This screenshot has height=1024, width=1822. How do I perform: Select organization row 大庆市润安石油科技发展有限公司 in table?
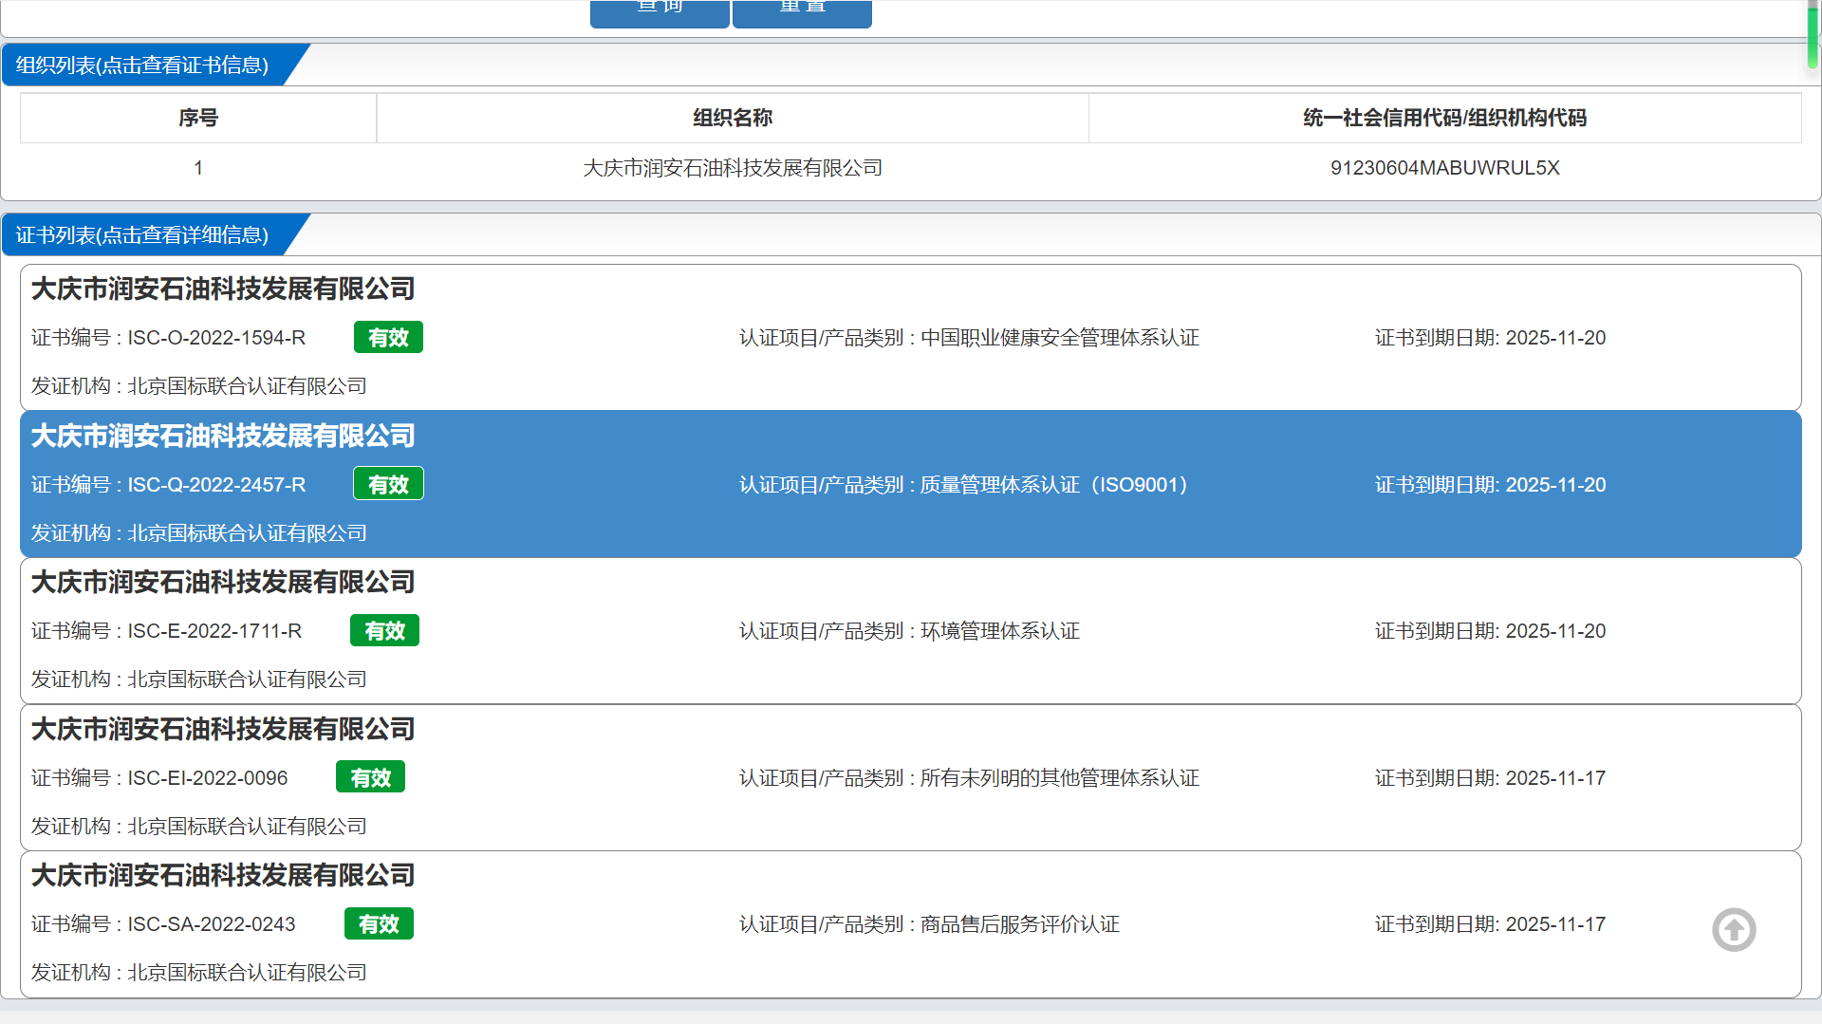coord(733,168)
